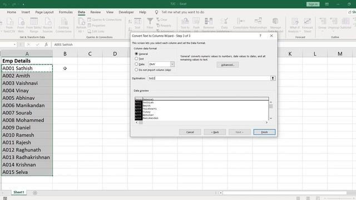Select Do not import column (skip) radio
Image resolution: width=356 pixels, height=200 pixels.
tap(136, 70)
